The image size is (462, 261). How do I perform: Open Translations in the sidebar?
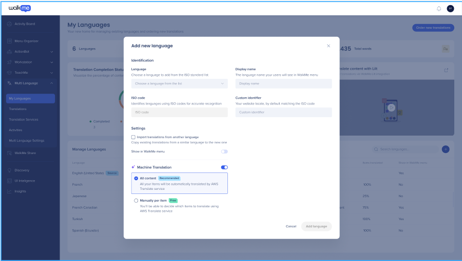pos(18,109)
